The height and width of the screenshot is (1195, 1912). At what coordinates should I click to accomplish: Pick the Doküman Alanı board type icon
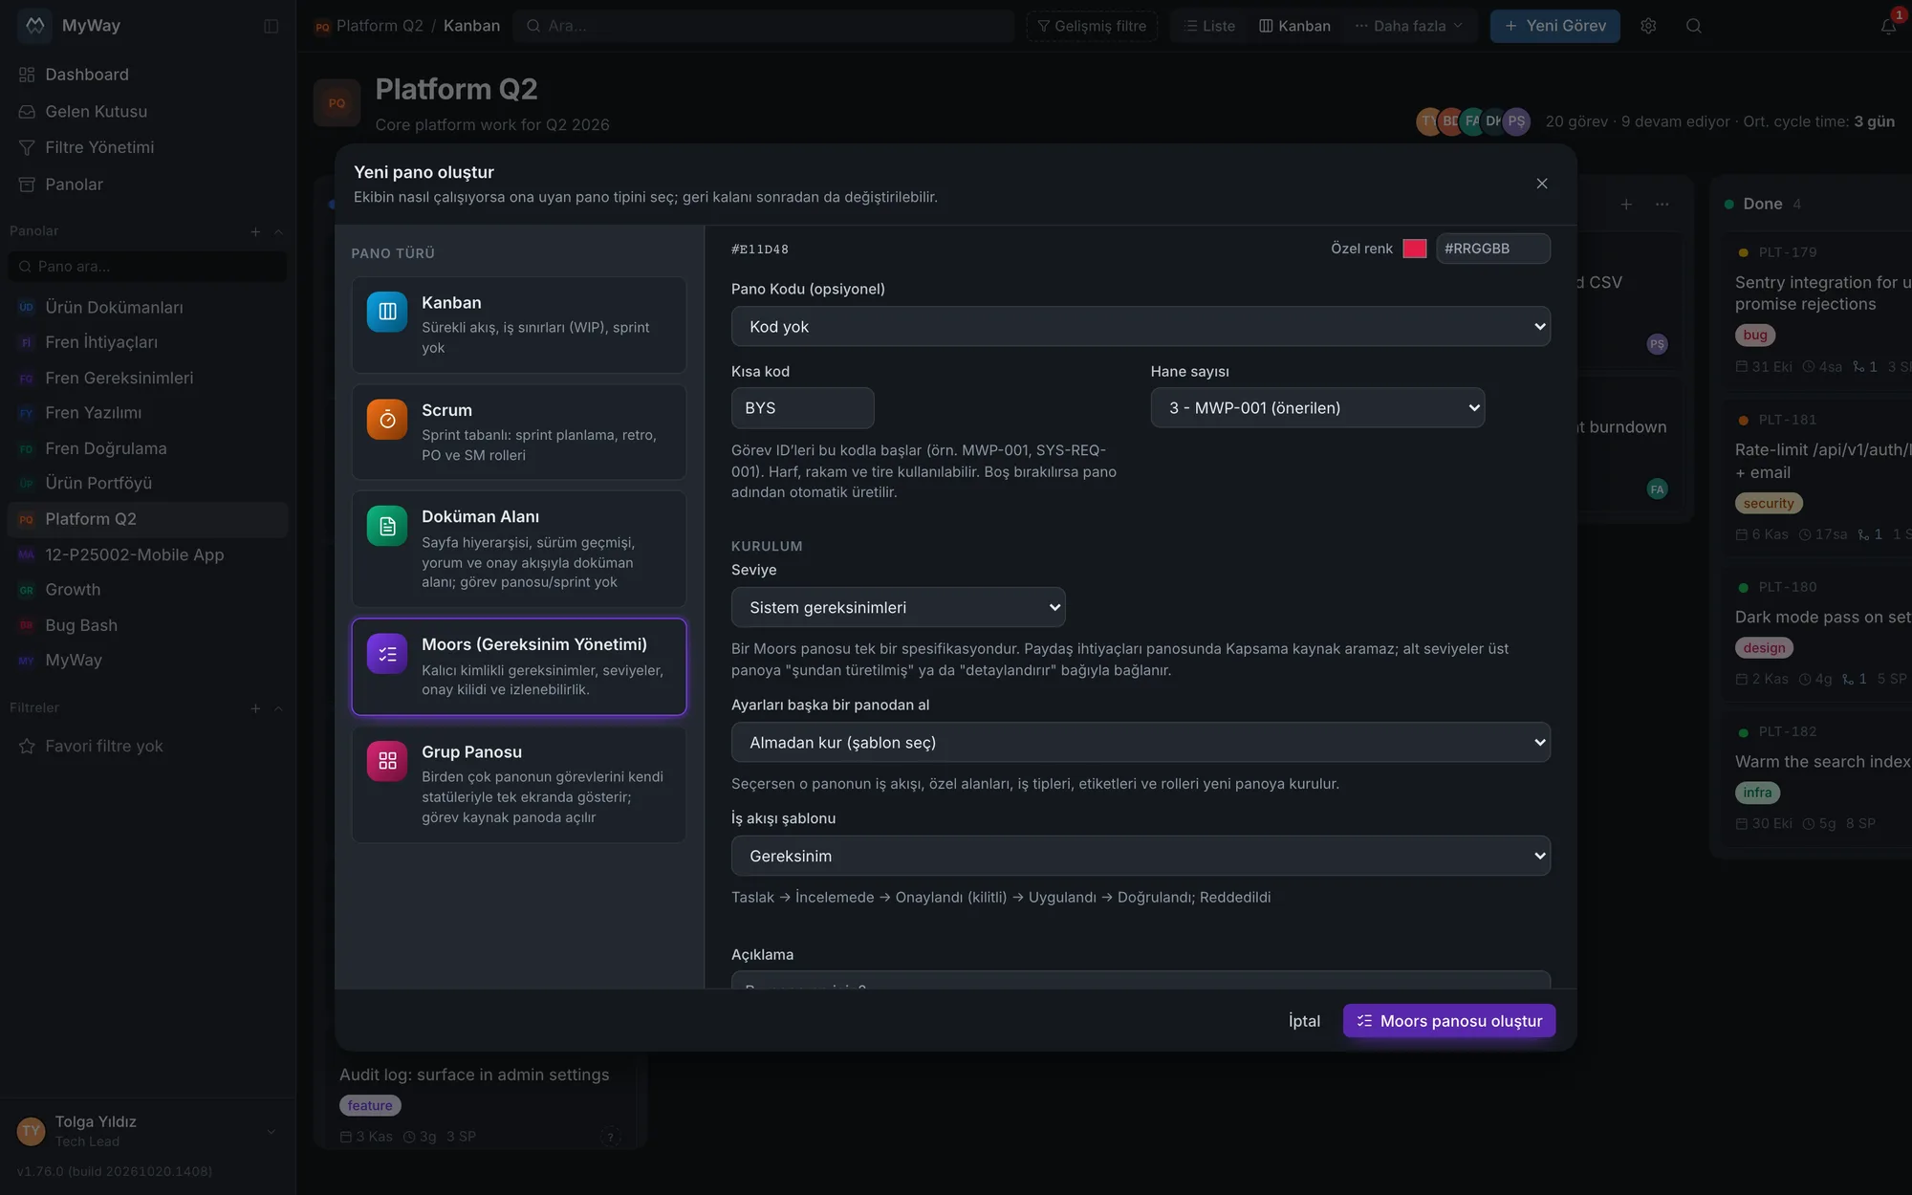point(387,526)
